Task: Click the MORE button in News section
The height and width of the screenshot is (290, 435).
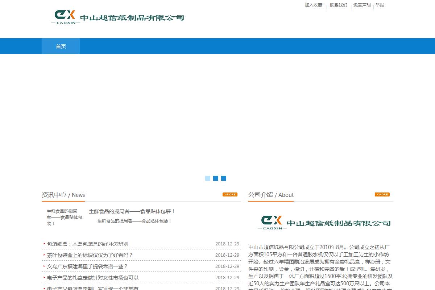Action: (x=230, y=195)
